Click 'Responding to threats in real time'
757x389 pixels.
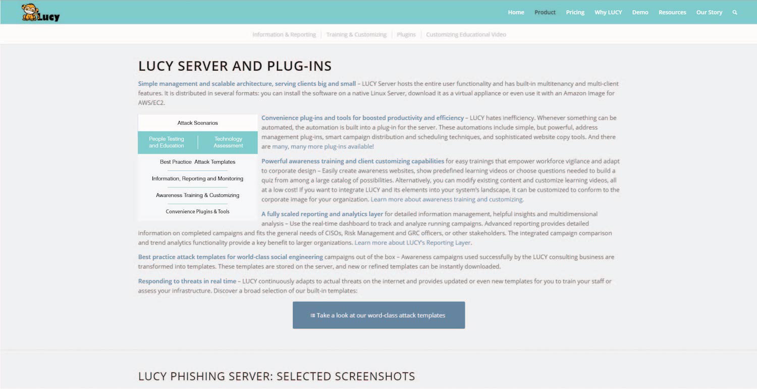[x=187, y=281]
